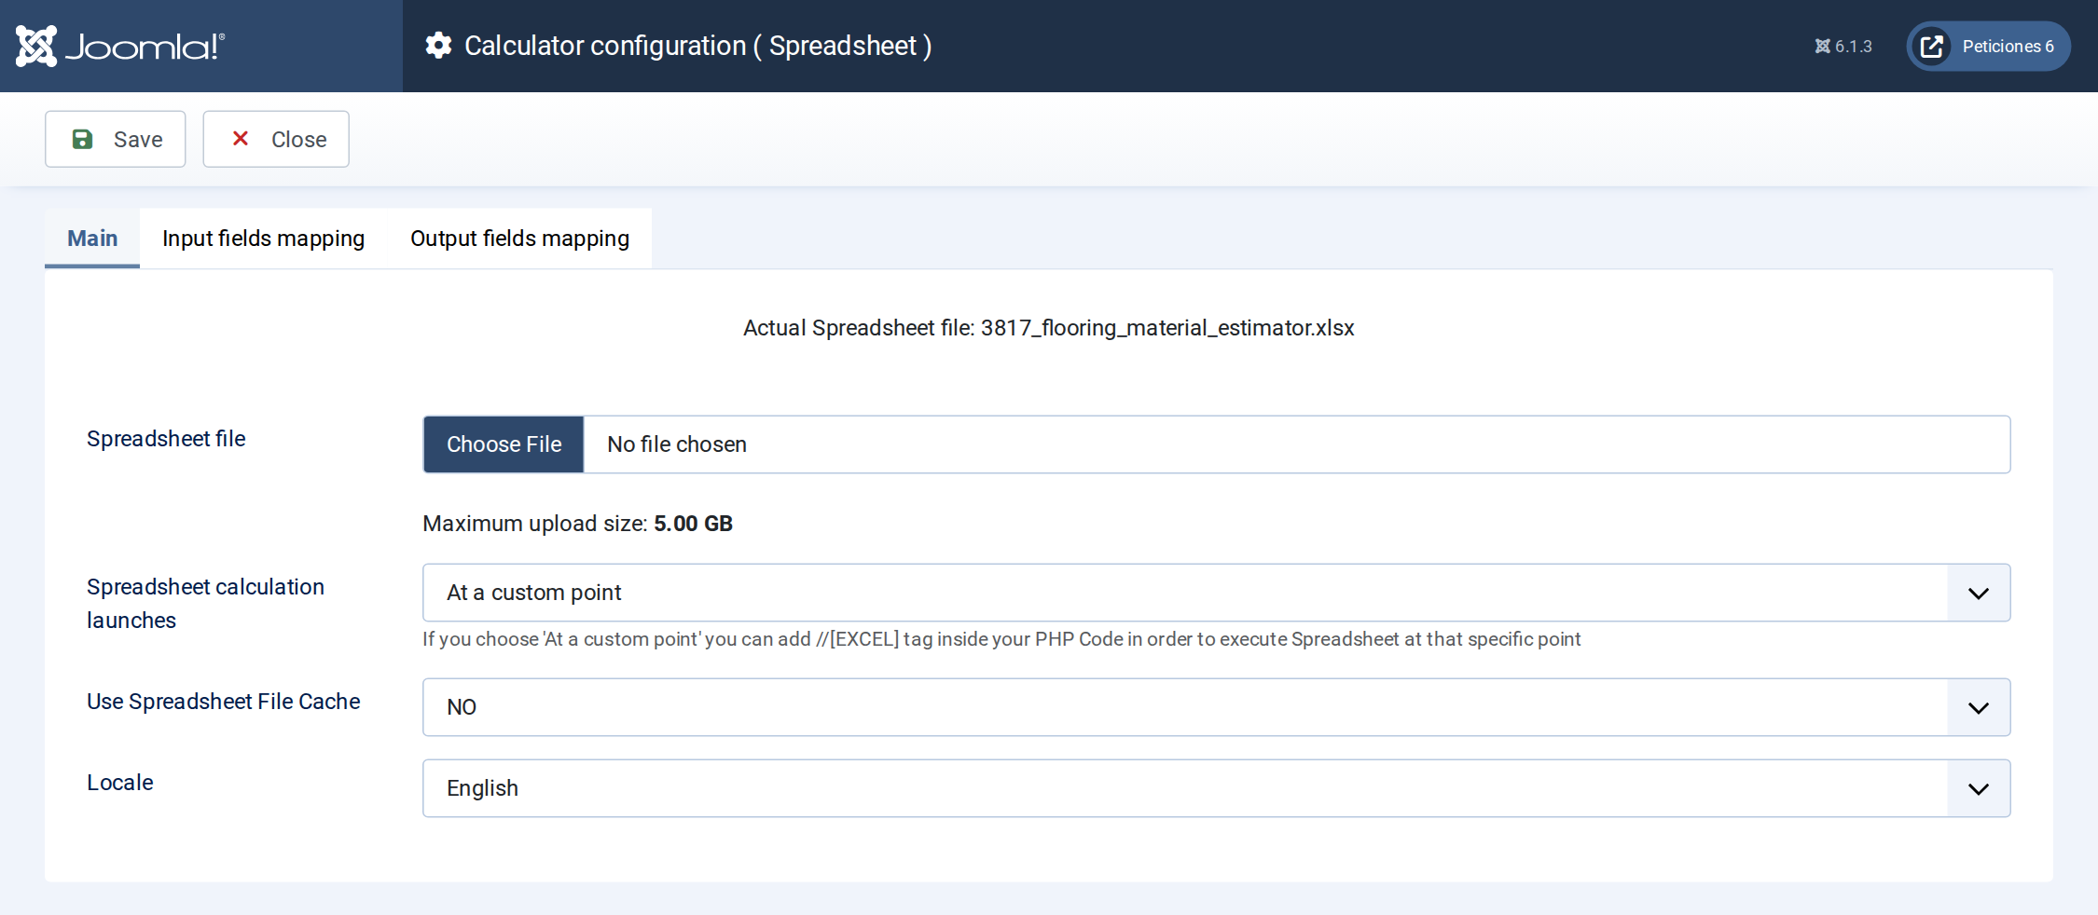Click the external link icon beside Peticiones 6

pyautogui.click(x=1932, y=46)
